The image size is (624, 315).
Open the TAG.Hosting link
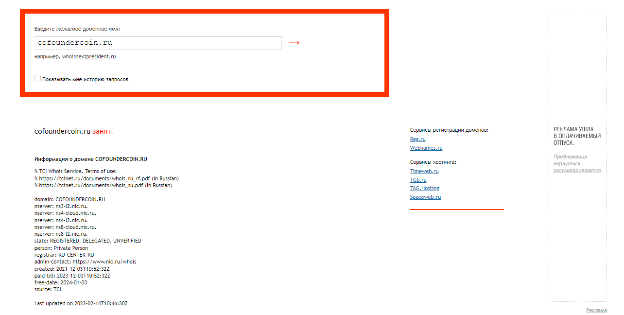tap(424, 188)
